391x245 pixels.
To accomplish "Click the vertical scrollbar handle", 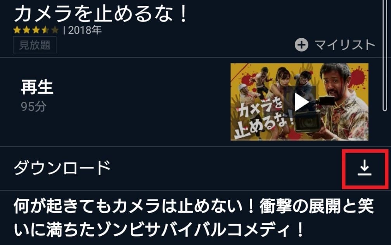I will tap(385, 55).
